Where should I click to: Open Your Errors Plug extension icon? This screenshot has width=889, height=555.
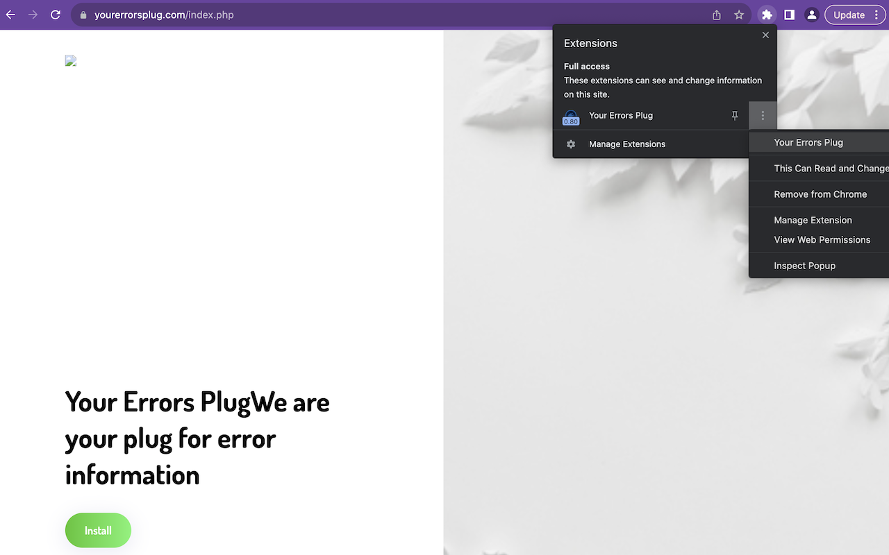571,117
